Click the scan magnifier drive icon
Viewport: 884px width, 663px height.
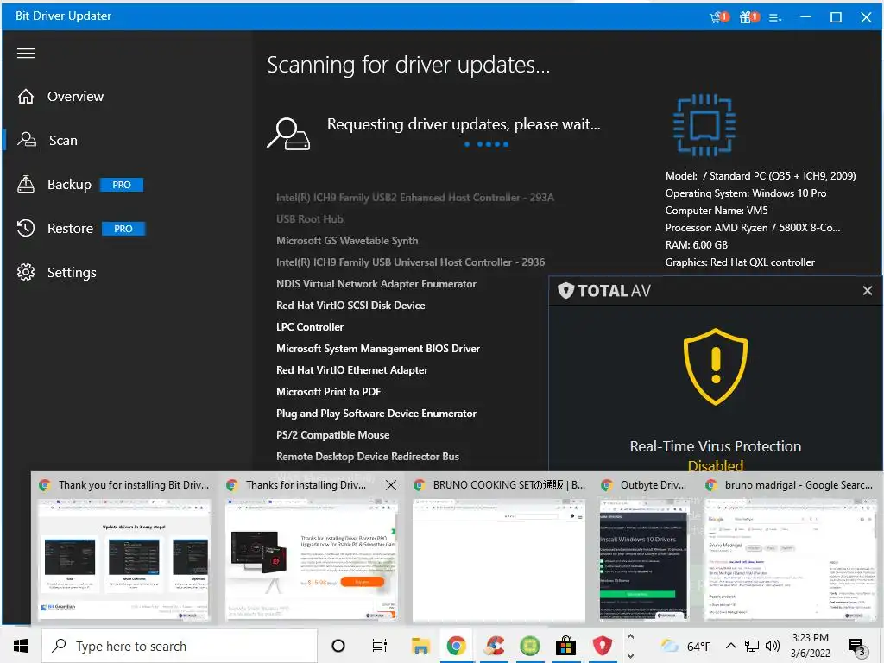pos(288,134)
